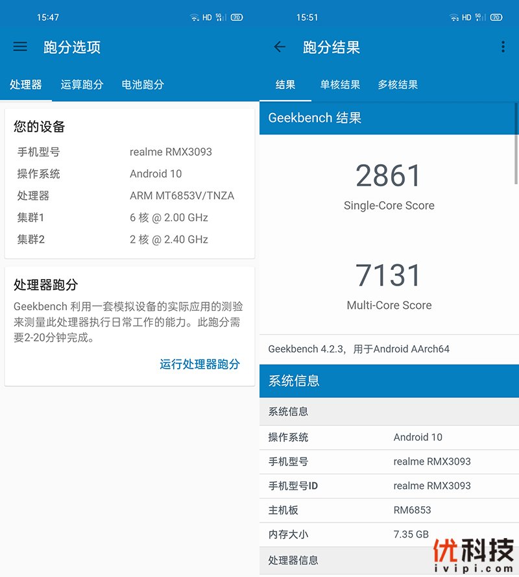The image size is (519, 577).
Task: Tap the right screen Wi-Fi status icon
Action: [x=454, y=18]
